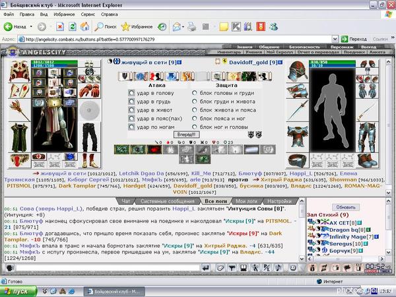Click the send message arrow icon
The height and width of the screenshot is (297, 396).
click(206, 267)
